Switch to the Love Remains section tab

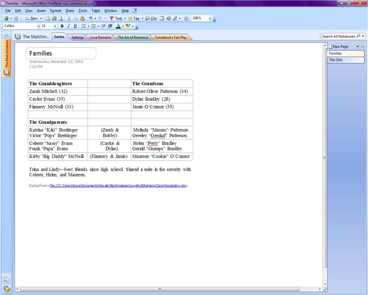point(100,37)
